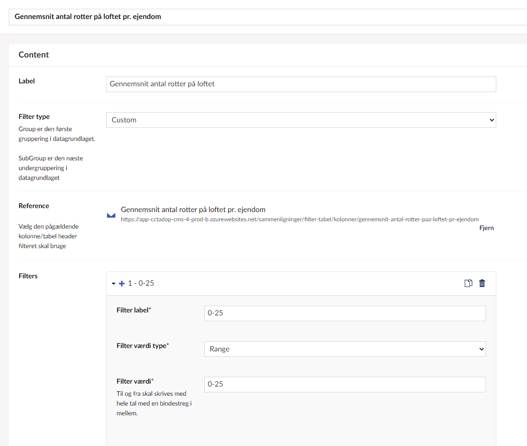The image size is (527, 446).
Task: Click the Filter værdi input containing 0-25
Action: [x=345, y=385]
